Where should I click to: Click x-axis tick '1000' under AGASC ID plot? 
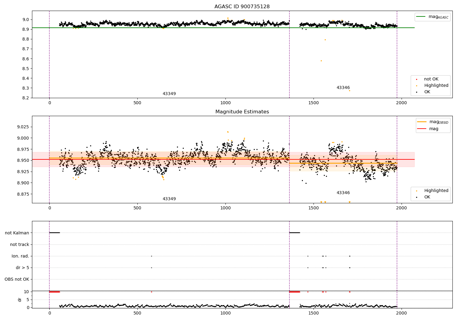pyautogui.click(x=225, y=103)
